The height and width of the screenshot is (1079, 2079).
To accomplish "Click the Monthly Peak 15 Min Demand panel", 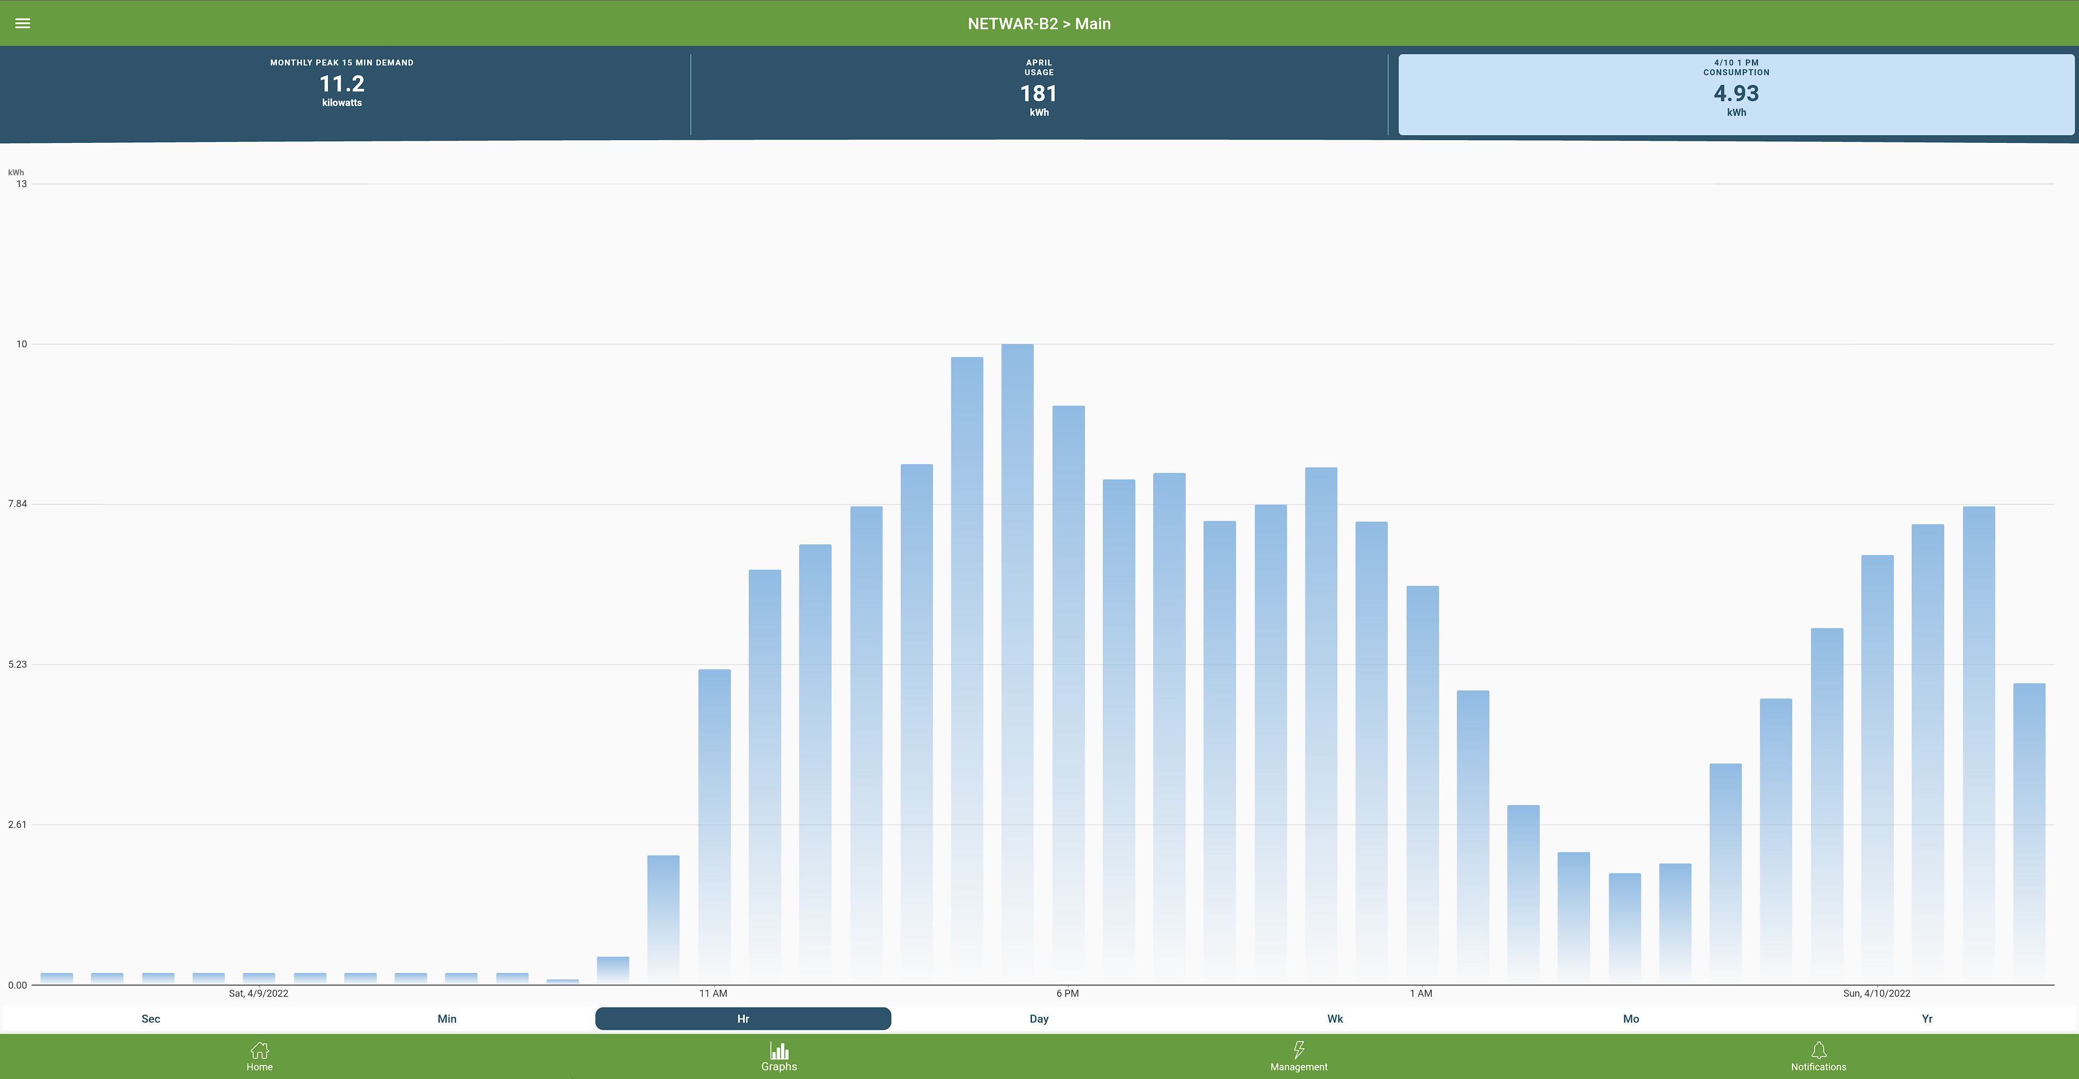I will click(342, 84).
